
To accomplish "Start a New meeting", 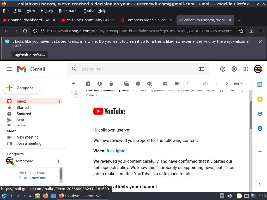I will 28,137.
